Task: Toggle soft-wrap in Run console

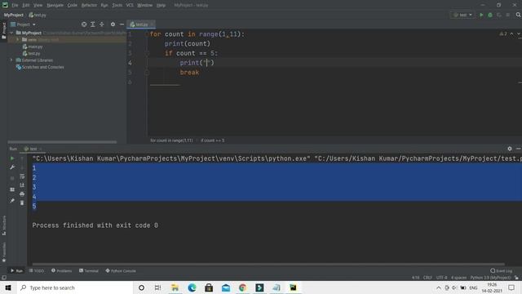Action: pyautogui.click(x=22, y=176)
